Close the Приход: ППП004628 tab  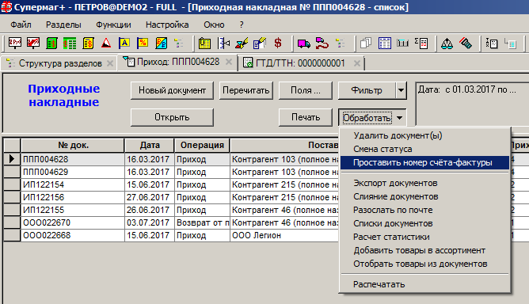point(229,62)
